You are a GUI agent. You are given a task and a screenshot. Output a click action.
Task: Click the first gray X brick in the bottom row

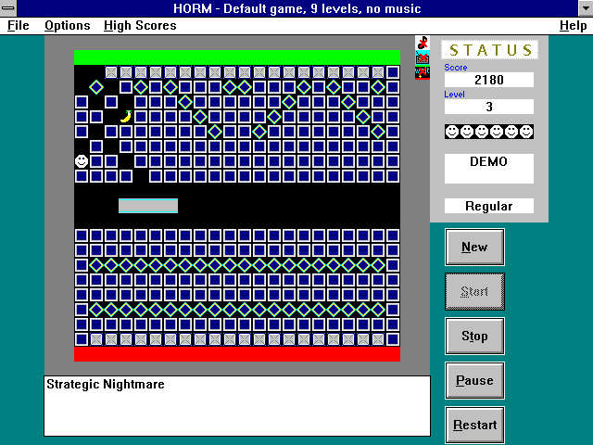coord(96,339)
